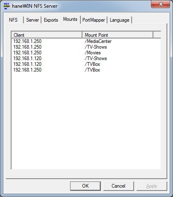The image size is (173, 197).
Task: Click the greyed-out Apply button
Action: click(152, 186)
